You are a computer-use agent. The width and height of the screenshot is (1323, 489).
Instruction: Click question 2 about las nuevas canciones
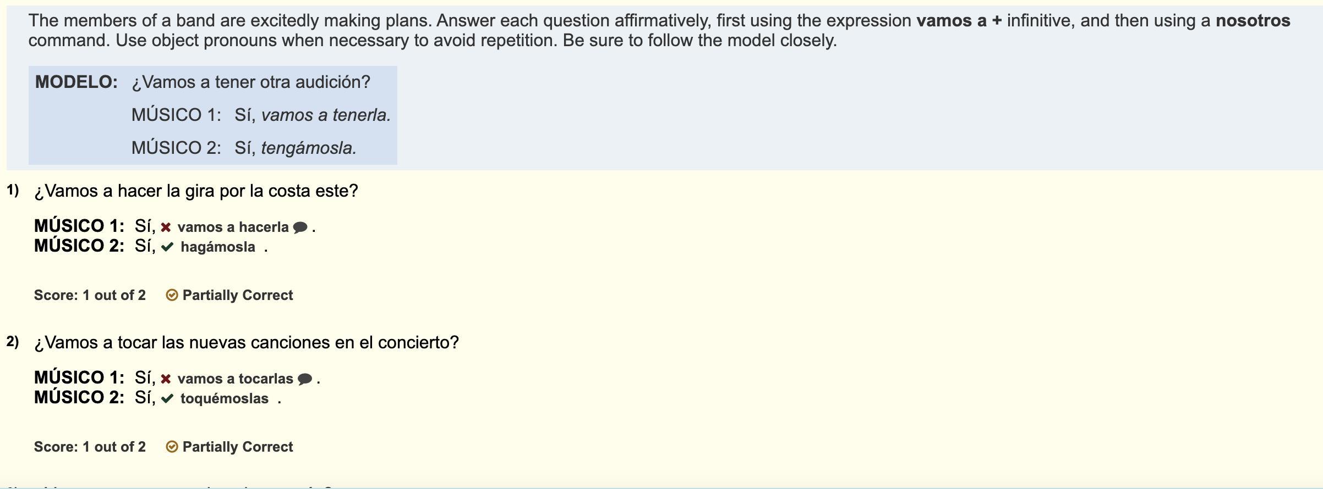(x=246, y=343)
